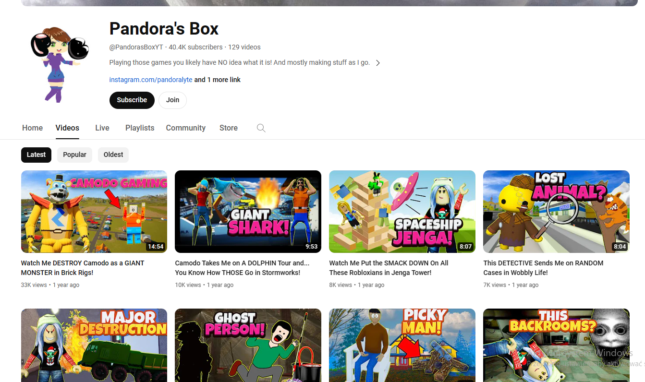Open the Pandora's Box channel avatar

coord(60,63)
